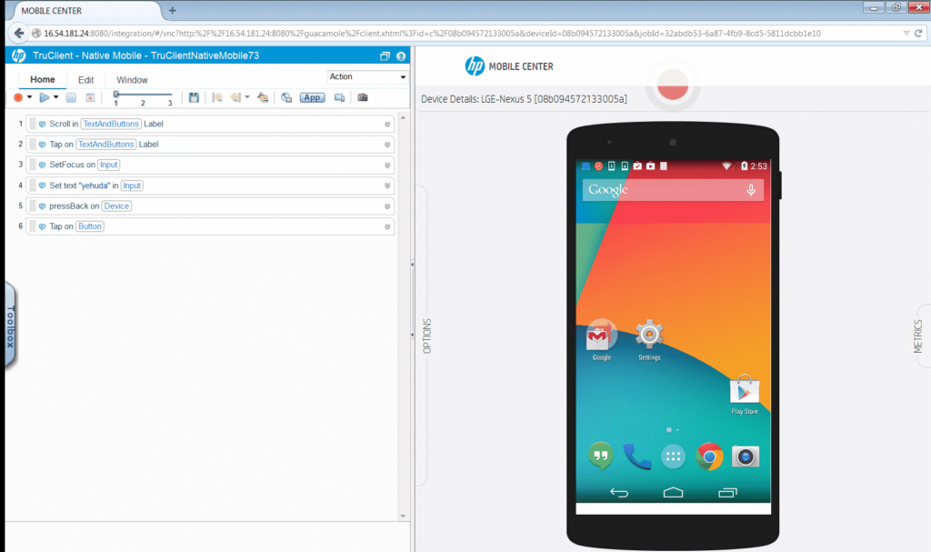Switch to the Home tab
This screenshot has width=931, height=552.
coord(43,80)
